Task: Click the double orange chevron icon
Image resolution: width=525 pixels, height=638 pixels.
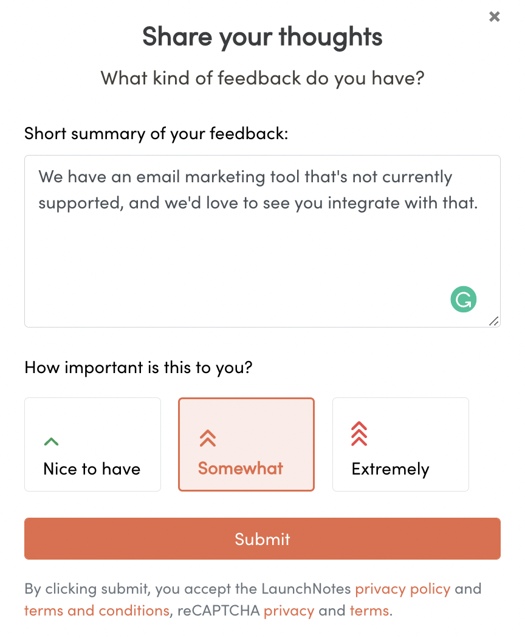Action: click(x=208, y=438)
